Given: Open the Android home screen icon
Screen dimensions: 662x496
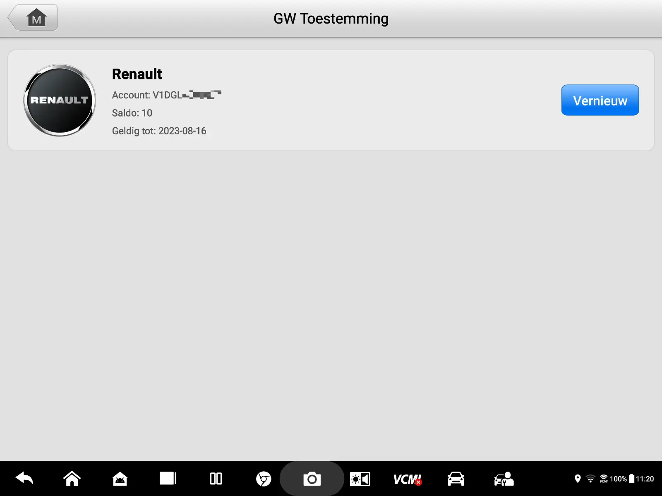Looking at the screenshot, I should point(72,479).
